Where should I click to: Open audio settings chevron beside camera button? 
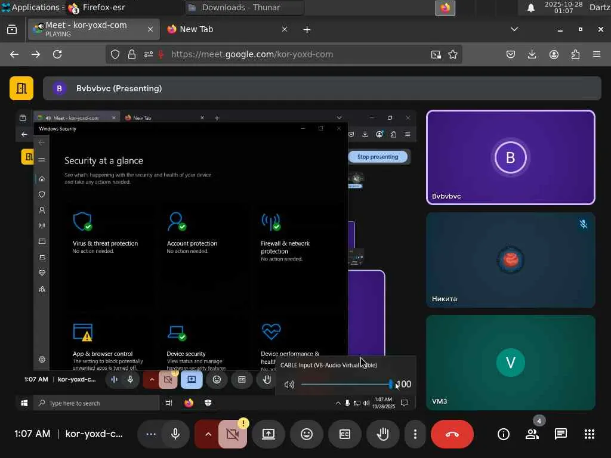[208, 434]
